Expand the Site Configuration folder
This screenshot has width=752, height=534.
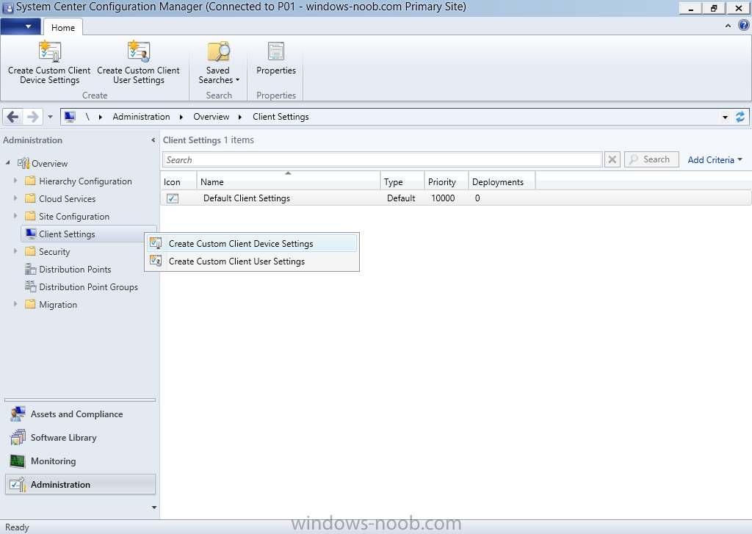[x=15, y=216]
